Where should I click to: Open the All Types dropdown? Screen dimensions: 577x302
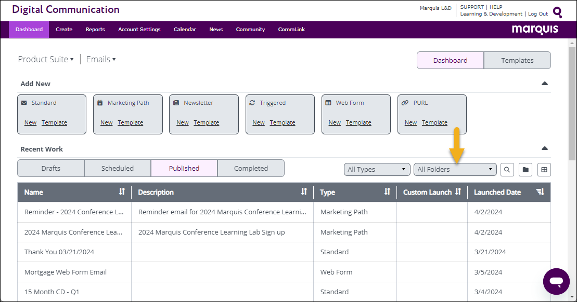point(377,169)
